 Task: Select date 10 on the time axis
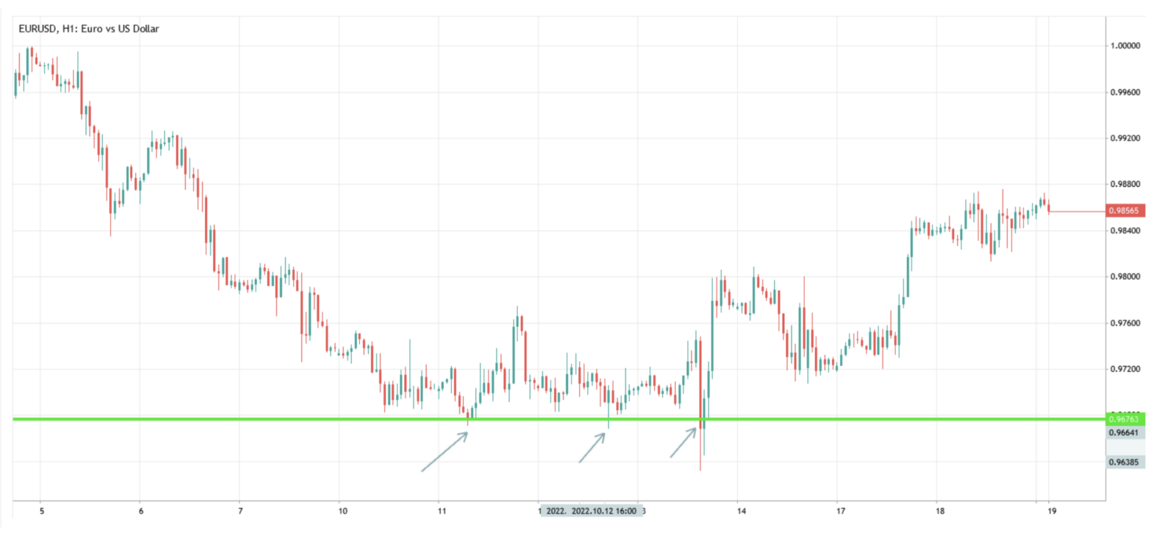tap(343, 511)
